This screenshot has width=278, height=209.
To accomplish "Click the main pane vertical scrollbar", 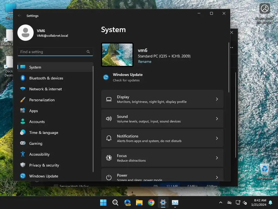I will tap(229, 67).
